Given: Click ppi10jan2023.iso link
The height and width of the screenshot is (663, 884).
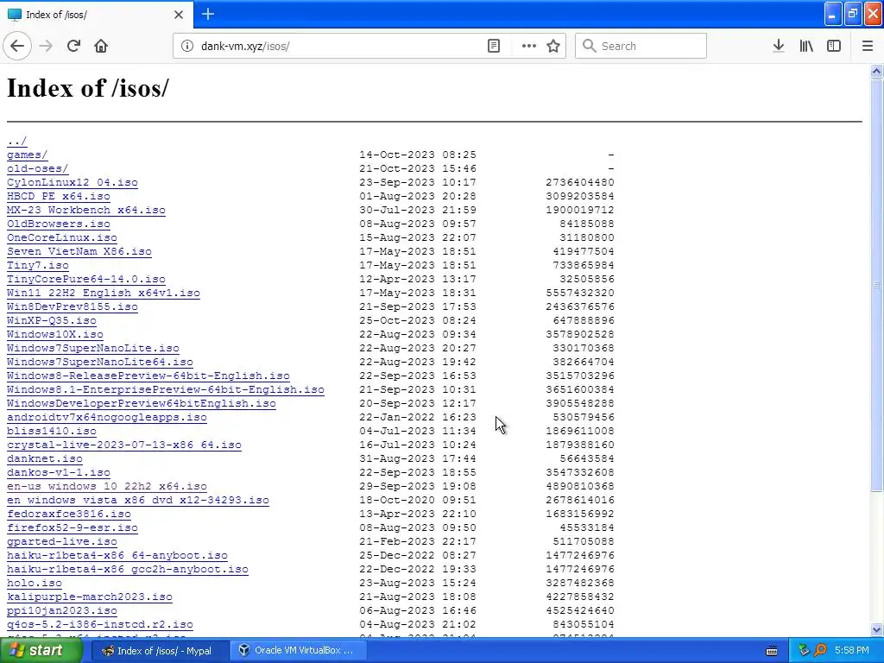Looking at the screenshot, I should [62, 610].
